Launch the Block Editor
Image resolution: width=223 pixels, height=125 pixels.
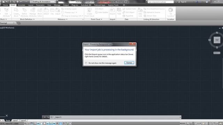[x=40, y=12]
